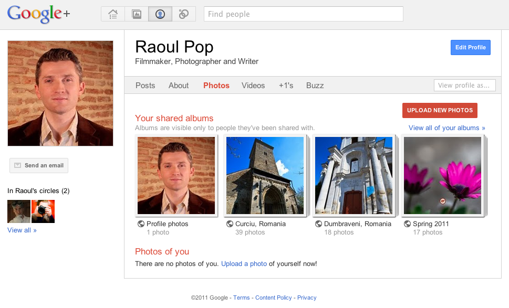Screen dimensions: 509x308
Task: Go to the Videos tab
Action: click(253, 86)
